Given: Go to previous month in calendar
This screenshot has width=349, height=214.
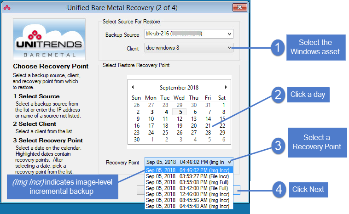Looking at the screenshot, I should pyautogui.click(x=133, y=87).
